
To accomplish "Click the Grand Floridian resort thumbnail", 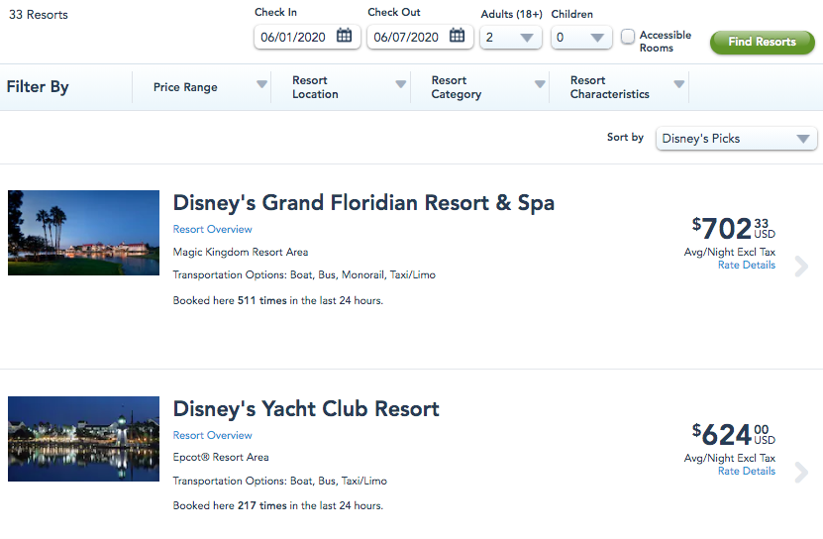I will [x=83, y=233].
